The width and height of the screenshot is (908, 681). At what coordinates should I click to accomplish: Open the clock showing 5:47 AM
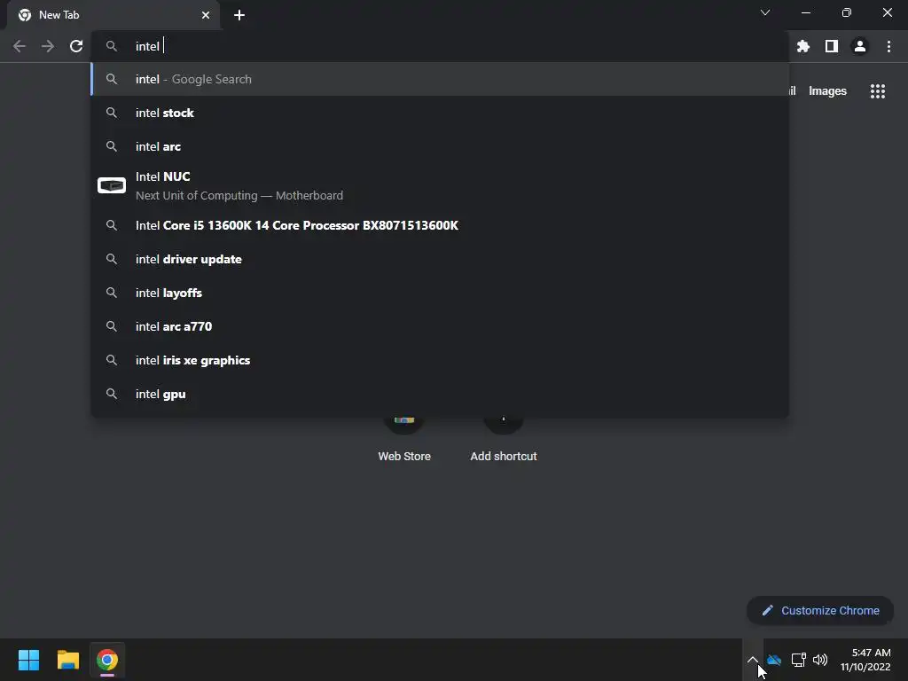click(865, 660)
